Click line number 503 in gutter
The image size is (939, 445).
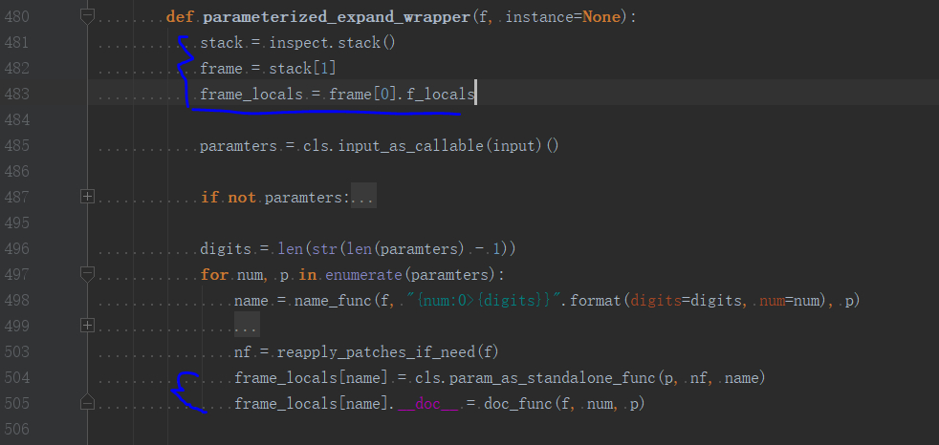point(17,351)
